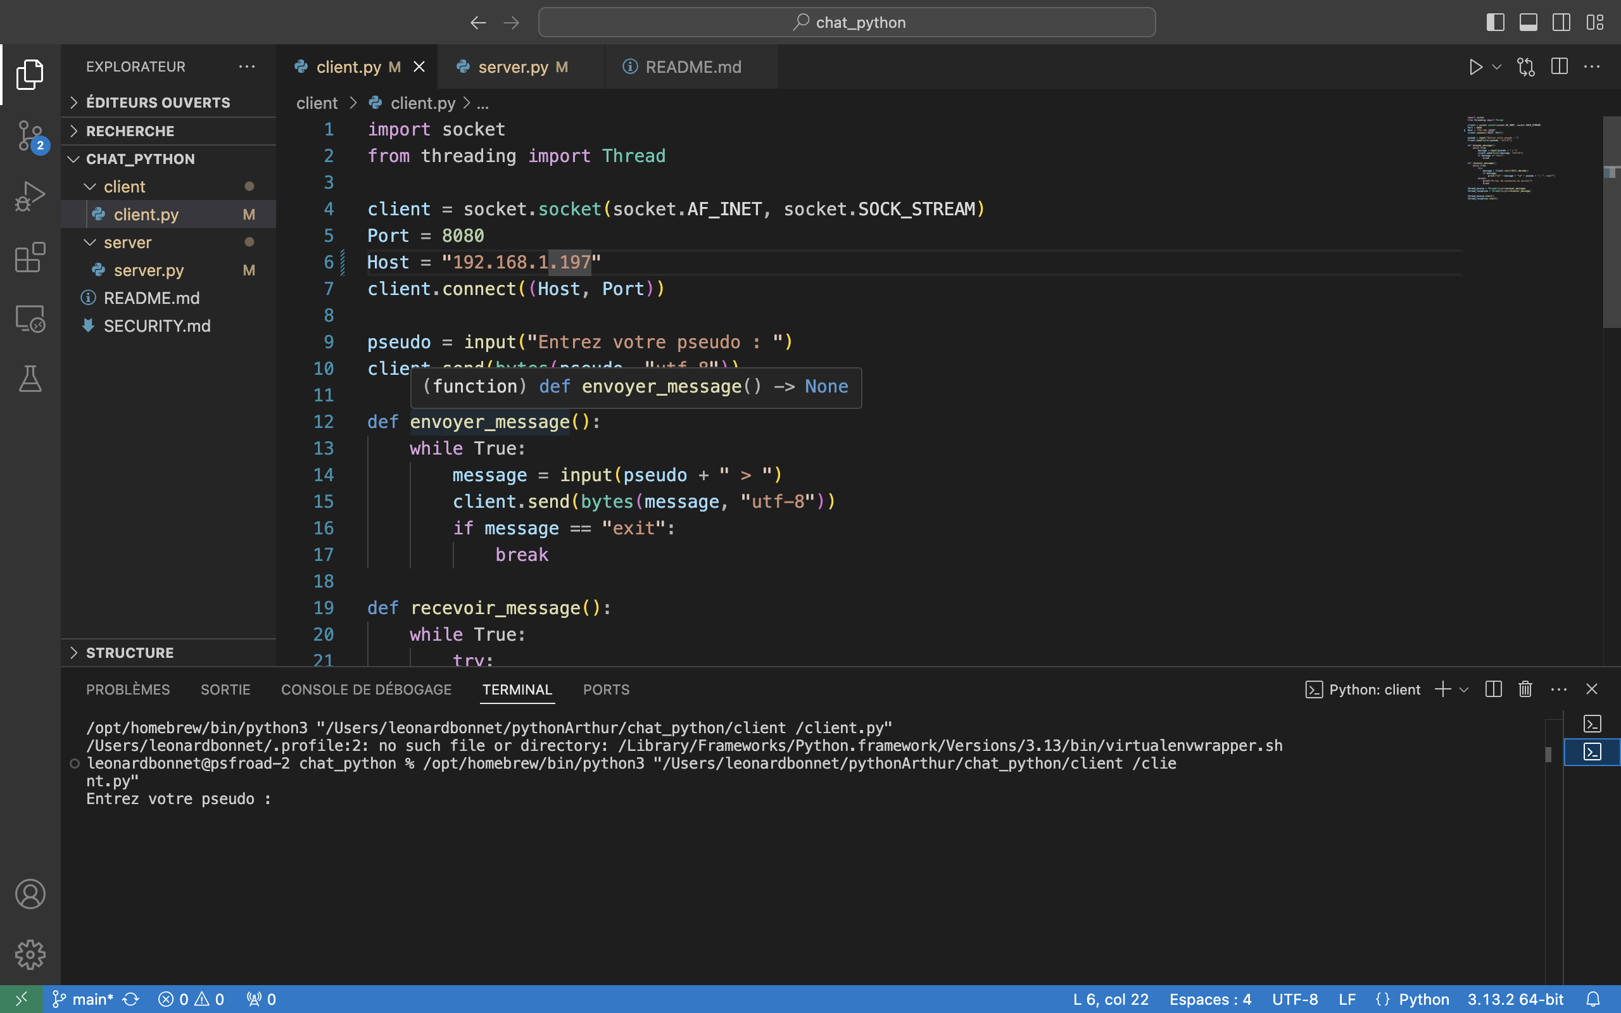The image size is (1621, 1013).
Task: Open changes compare icon in editor toolbar
Action: coord(1526,67)
